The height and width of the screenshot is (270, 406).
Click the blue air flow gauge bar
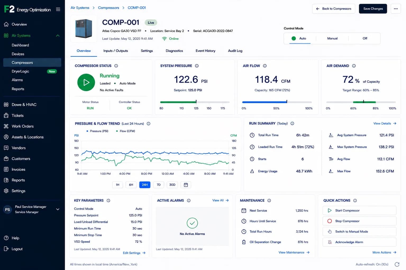click(x=277, y=102)
